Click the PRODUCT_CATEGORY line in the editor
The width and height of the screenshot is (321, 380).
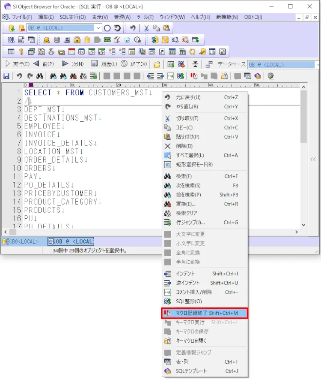click(62, 202)
